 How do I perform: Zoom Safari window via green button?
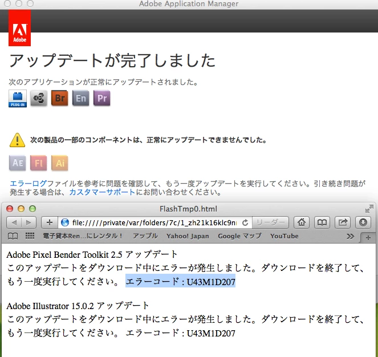(32, 209)
